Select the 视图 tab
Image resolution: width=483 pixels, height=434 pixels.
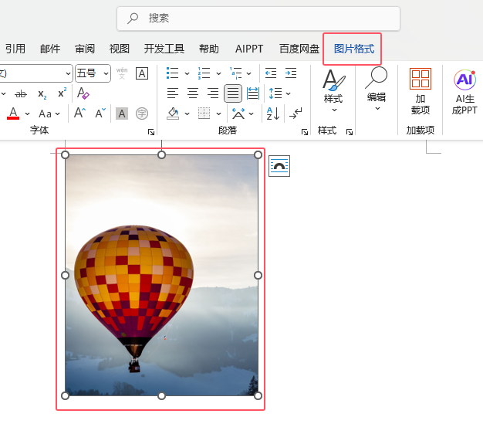(120, 49)
